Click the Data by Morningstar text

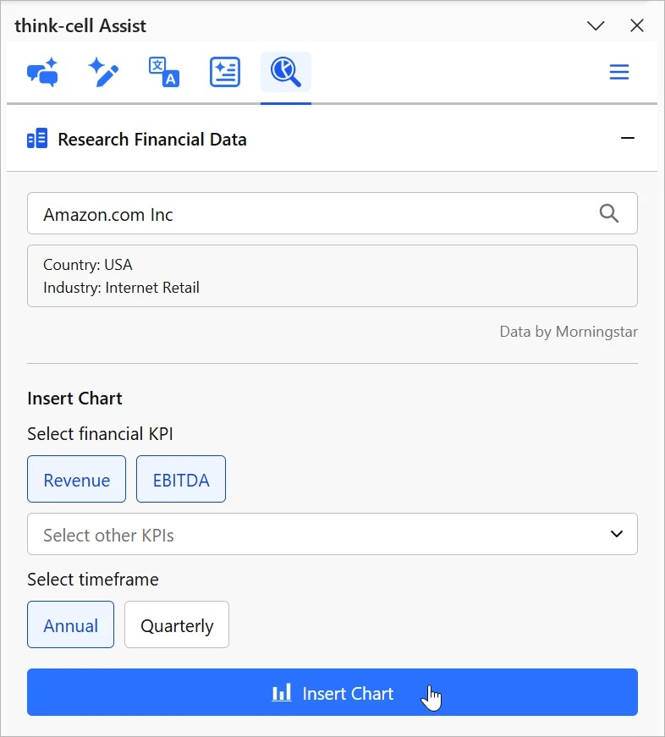coord(569,332)
